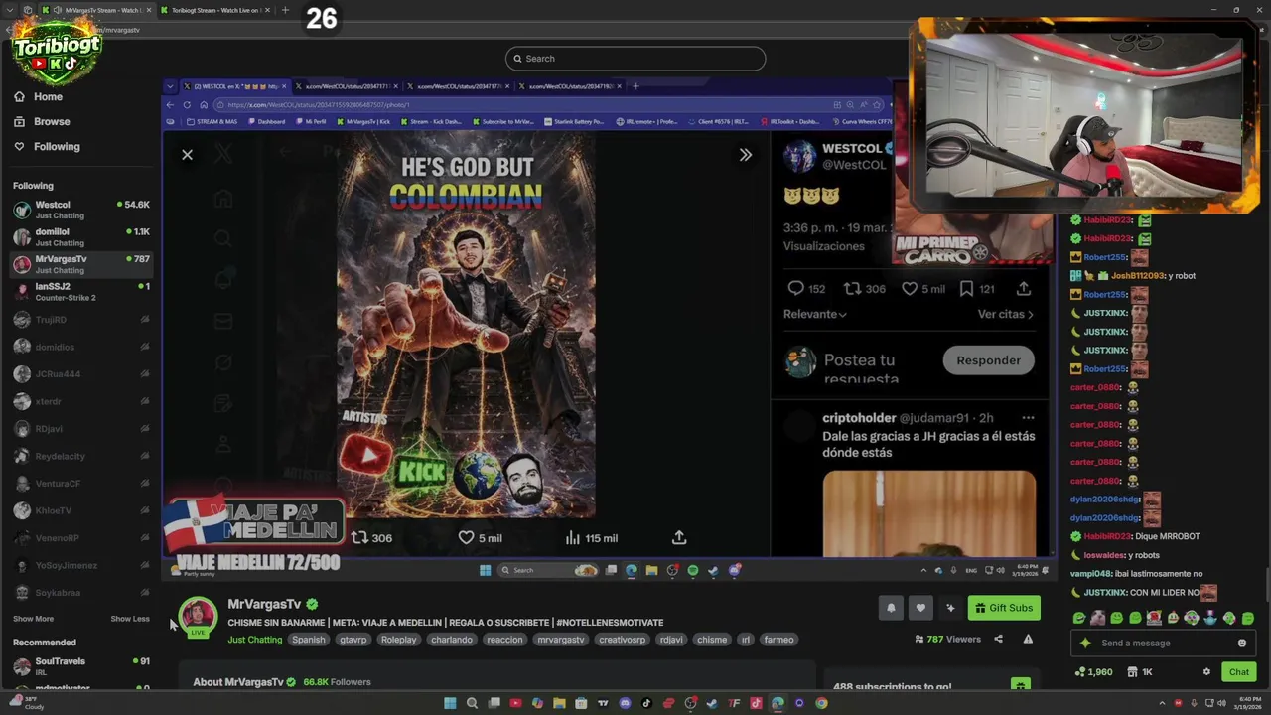Open offline channel JCRua444
This screenshot has height=715, width=1271.
pos(81,374)
